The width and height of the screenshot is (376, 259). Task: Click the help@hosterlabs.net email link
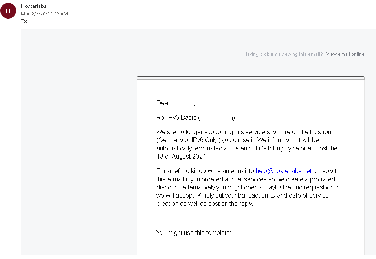point(283,171)
